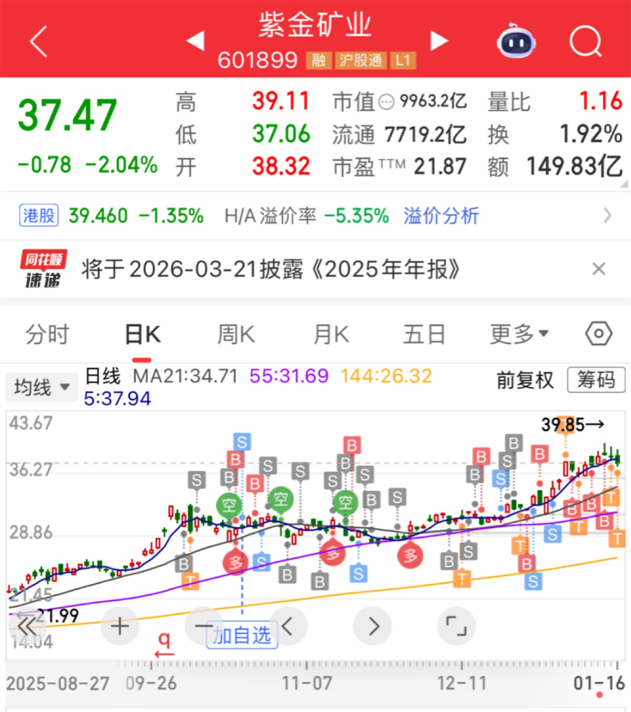Tap the 01-16 date label on time axis
Screen dimensions: 631x712
pos(599,683)
